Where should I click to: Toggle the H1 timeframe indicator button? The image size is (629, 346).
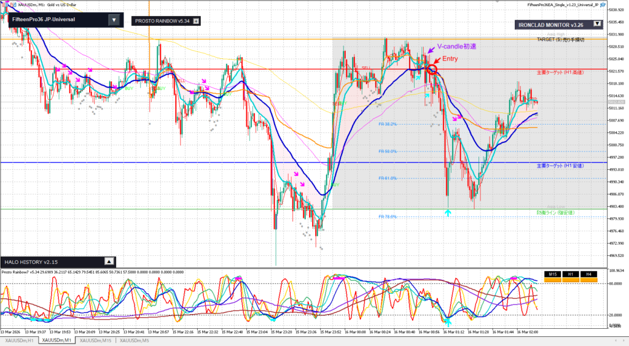(x=571, y=274)
